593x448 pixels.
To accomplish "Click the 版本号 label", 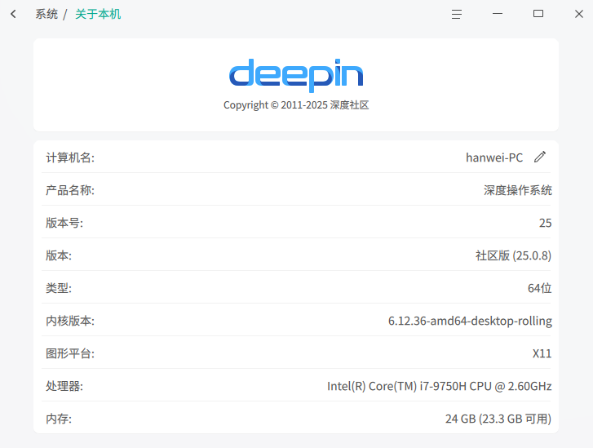I will coord(64,223).
